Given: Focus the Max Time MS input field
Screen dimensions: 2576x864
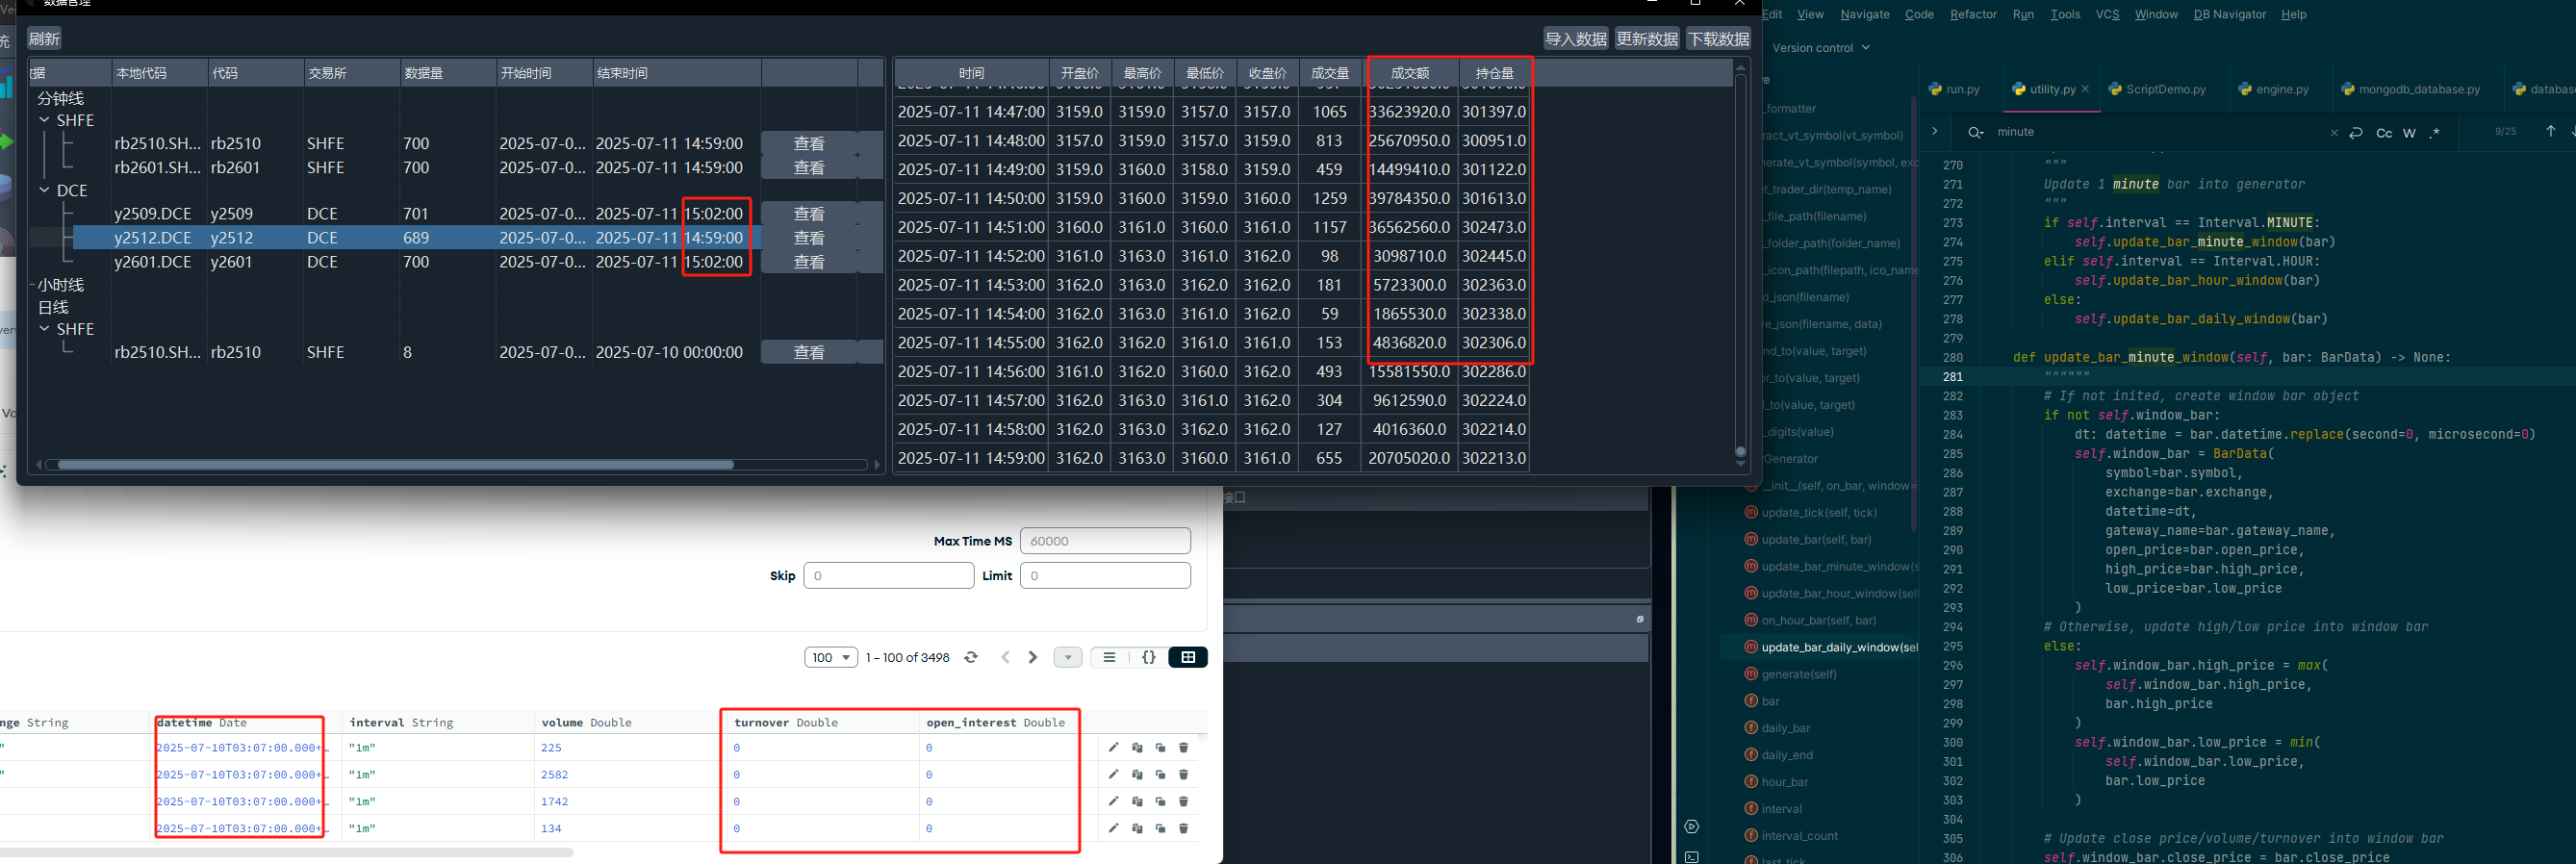Looking at the screenshot, I should [x=1105, y=541].
